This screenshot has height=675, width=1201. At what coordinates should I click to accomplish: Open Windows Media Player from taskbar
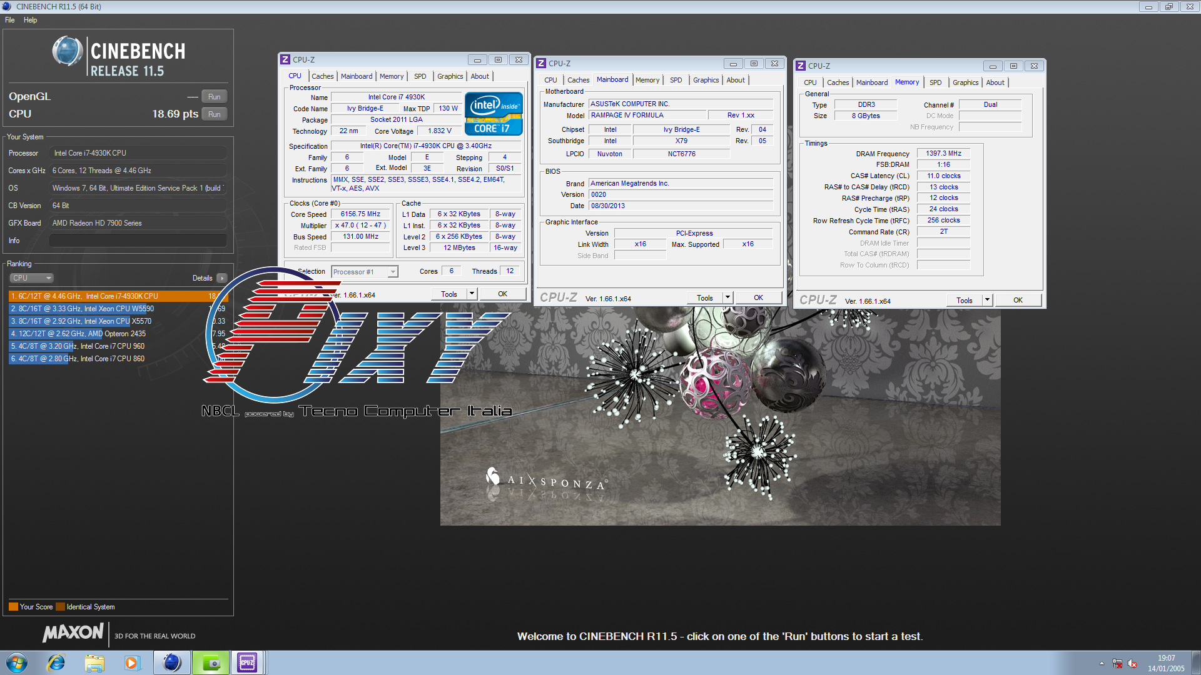pos(132,662)
